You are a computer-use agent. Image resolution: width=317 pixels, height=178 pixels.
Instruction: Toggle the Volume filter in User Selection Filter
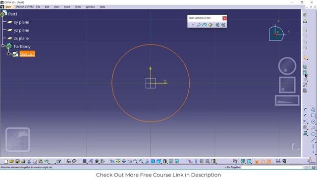(x=211, y=25)
